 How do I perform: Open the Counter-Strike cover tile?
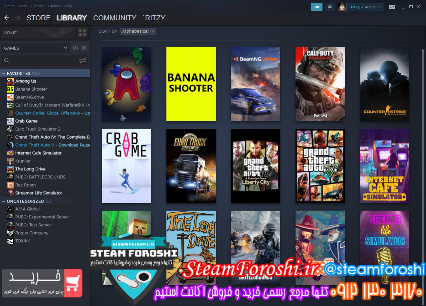(x=385, y=84)
